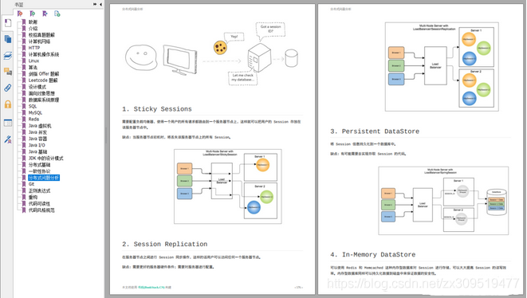This screenshot has height=298, width=527.
Task: Select the SQL bookmark
Action: coord(33,106)
